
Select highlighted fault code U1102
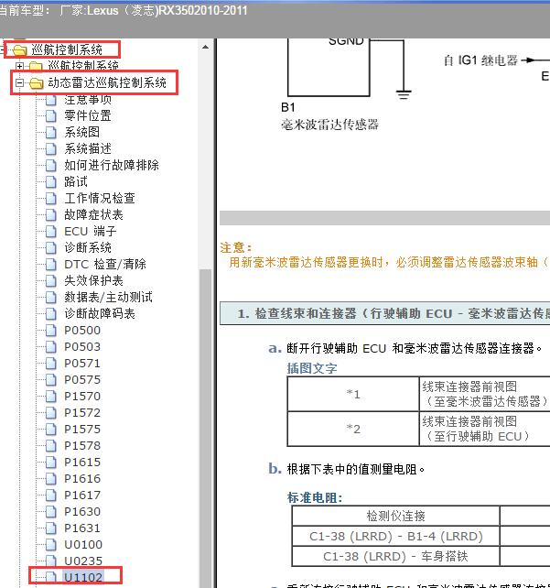pyautogui.click(x=83, y=578)
